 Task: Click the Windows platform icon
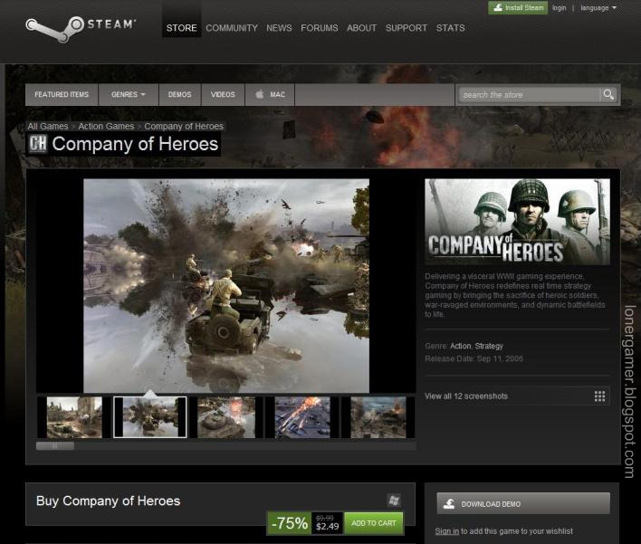pyautogui.click(x=394, y=501)
